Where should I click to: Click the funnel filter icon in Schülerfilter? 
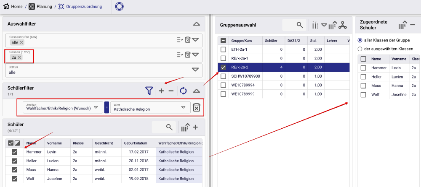[x=149, y=91]
